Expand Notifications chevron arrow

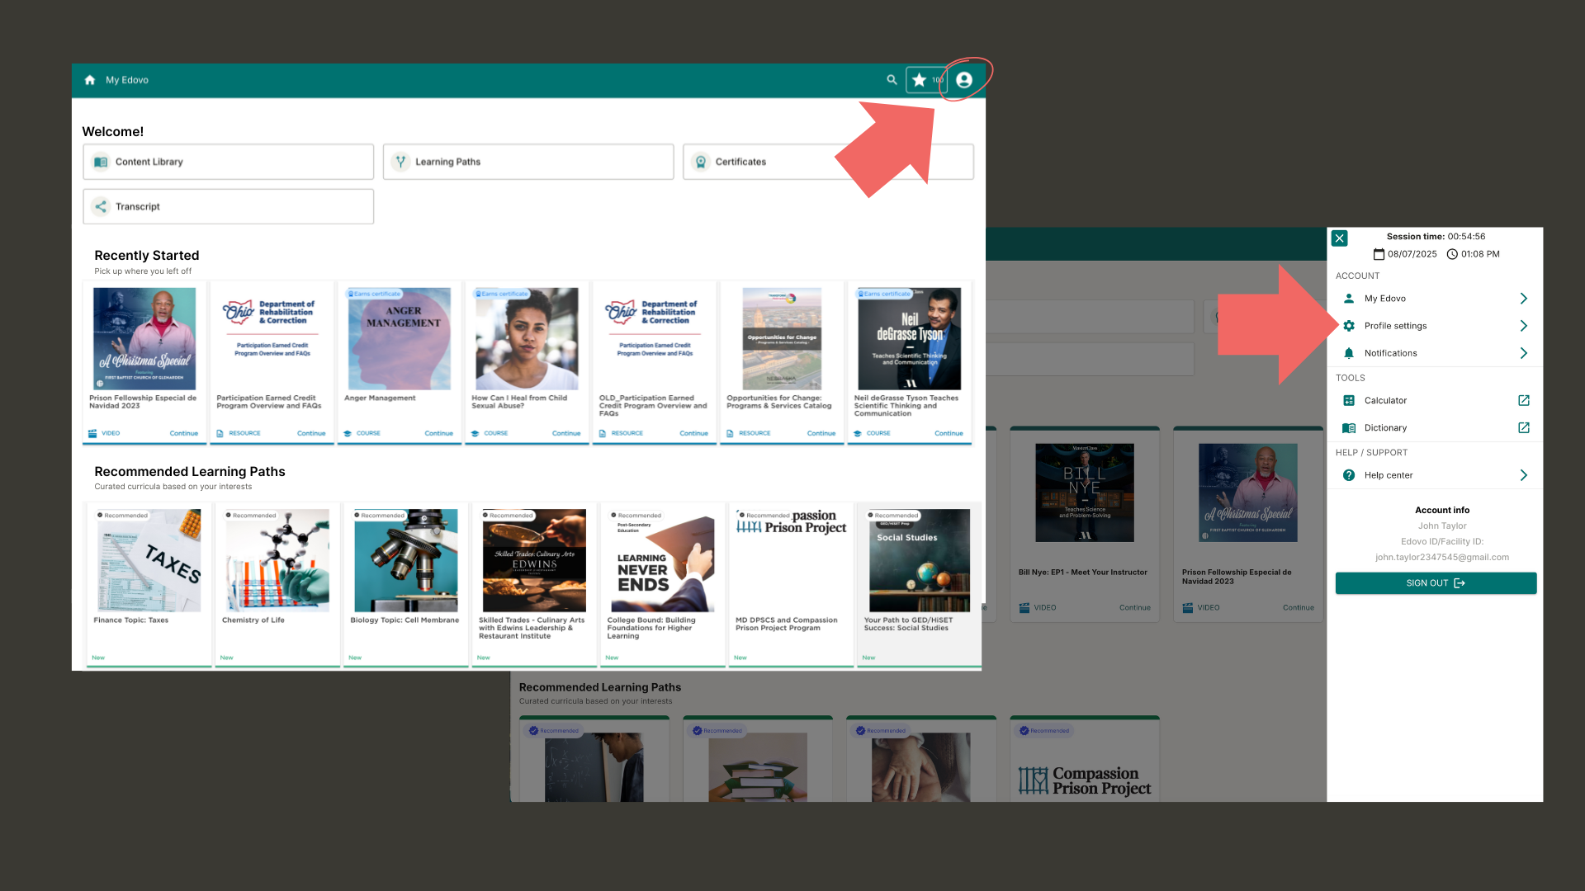1523,353
